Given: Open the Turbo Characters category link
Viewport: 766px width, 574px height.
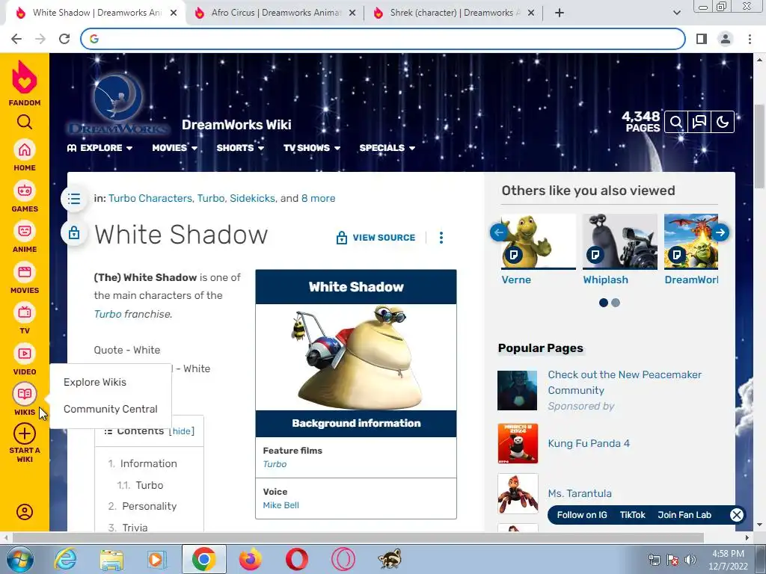Looking at the screenshot, I should click(x=150, y=199).
